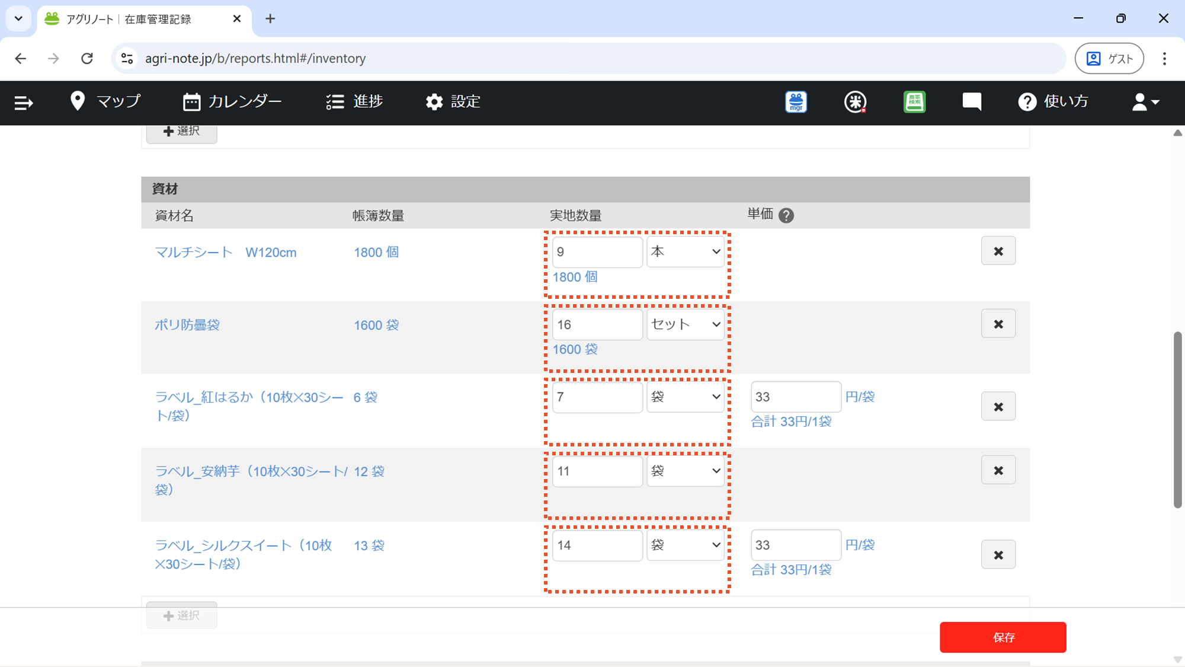1185x667 pixels.
Task: Open the ポリ防曇袋 link
Action: [x=187, y=325]
